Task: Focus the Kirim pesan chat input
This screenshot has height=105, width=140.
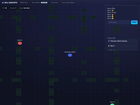Action: pyautogui.click(x=119, y=22)
